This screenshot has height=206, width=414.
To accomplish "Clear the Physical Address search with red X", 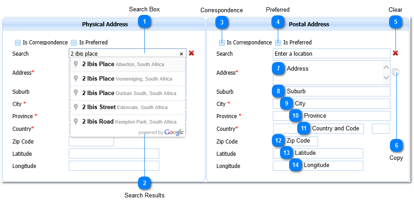I will pyautogui.click(x=191, y=53).
